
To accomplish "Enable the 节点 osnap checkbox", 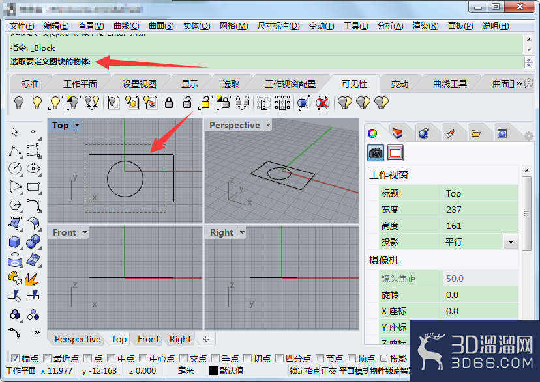I will [320, 359].
